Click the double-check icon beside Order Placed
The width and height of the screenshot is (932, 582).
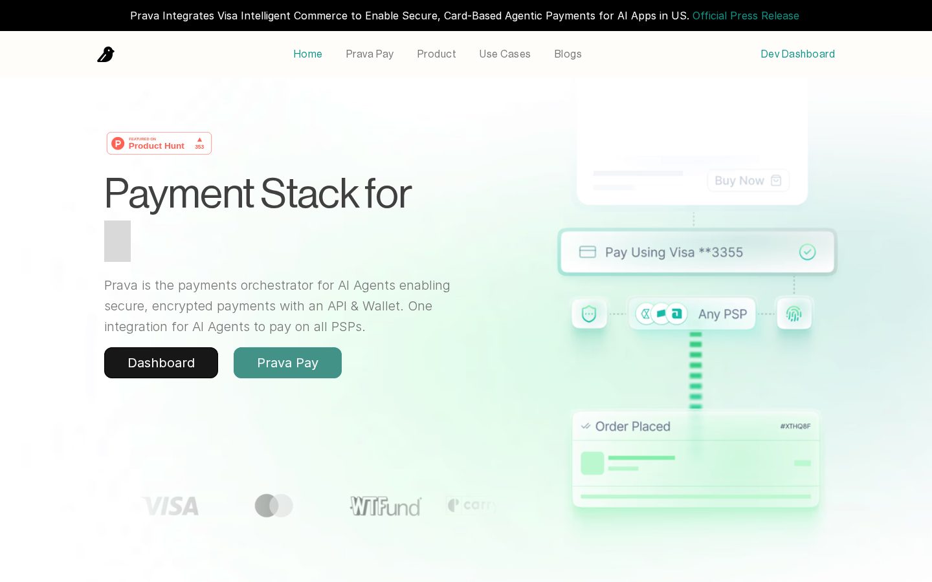586,426
